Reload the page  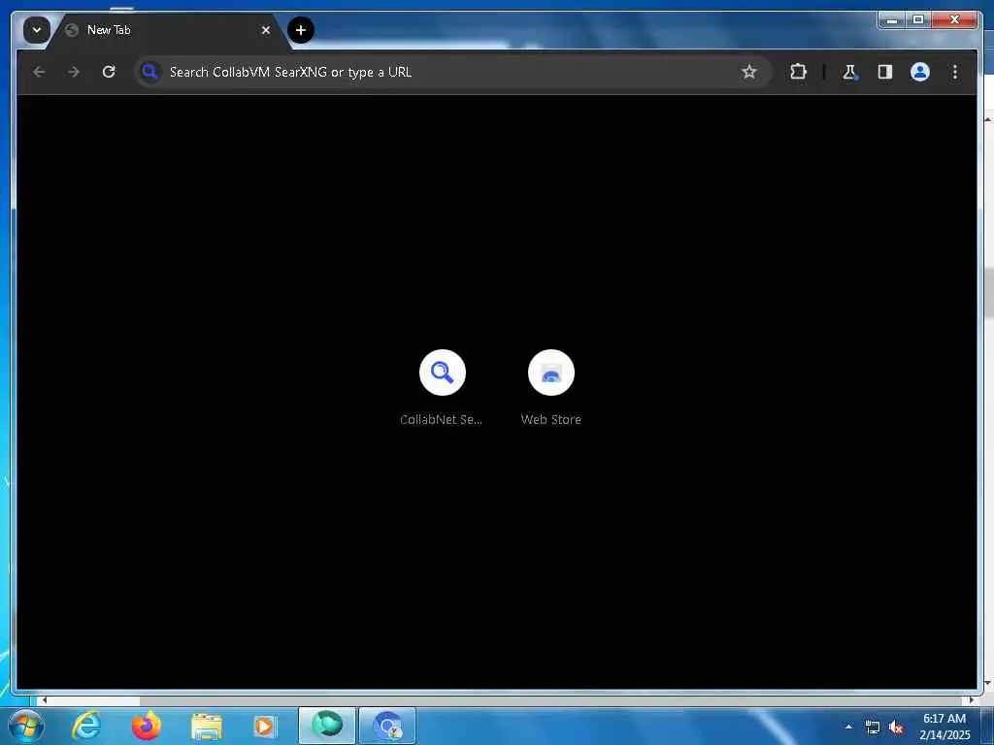tap(109, 72)
